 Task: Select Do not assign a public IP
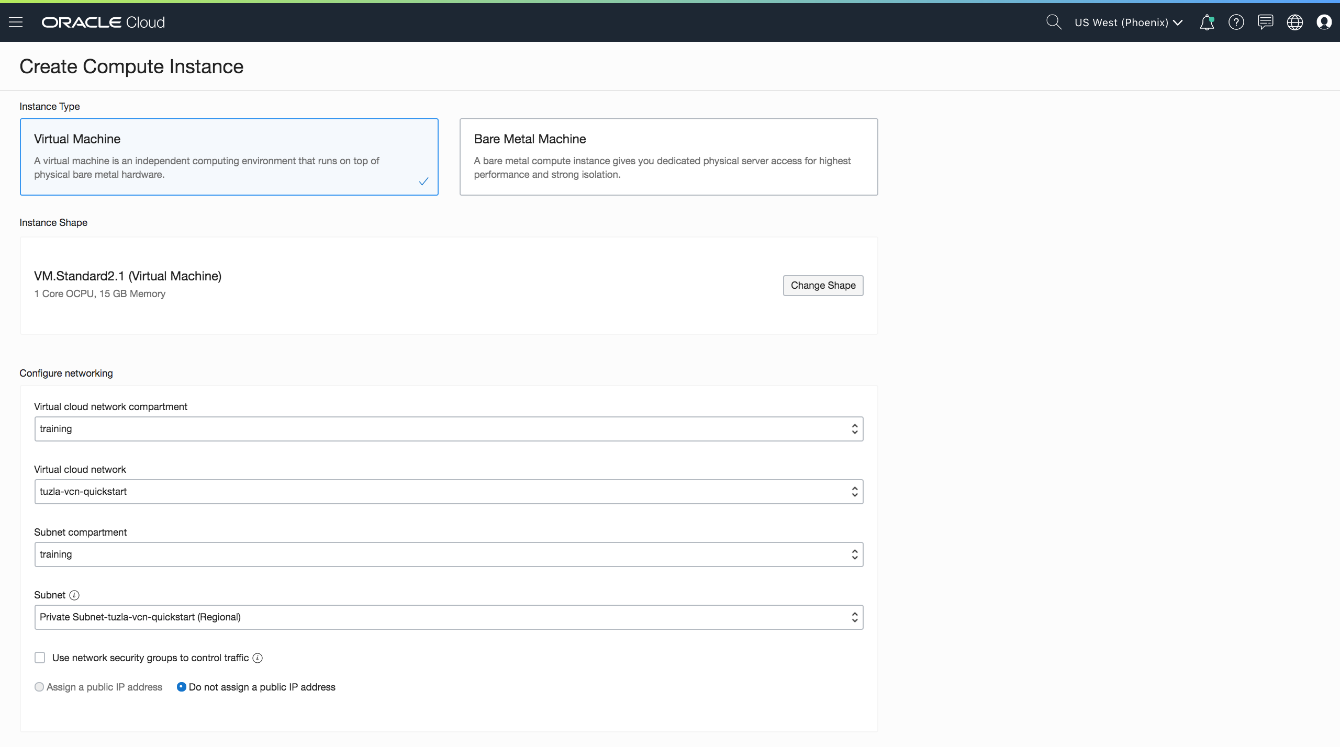pyautogui.click(x=182, y=687)
